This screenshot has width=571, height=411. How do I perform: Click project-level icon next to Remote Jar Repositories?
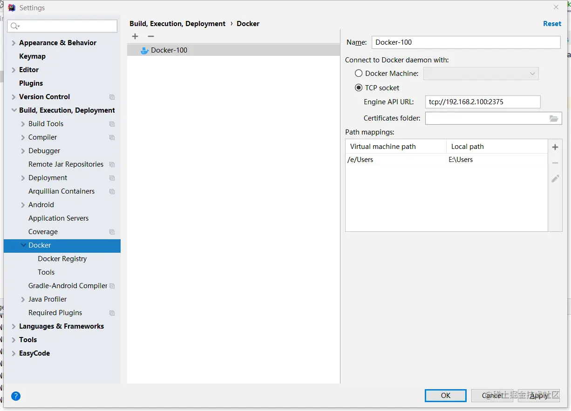pyautogui.click(x=112, y=164)
